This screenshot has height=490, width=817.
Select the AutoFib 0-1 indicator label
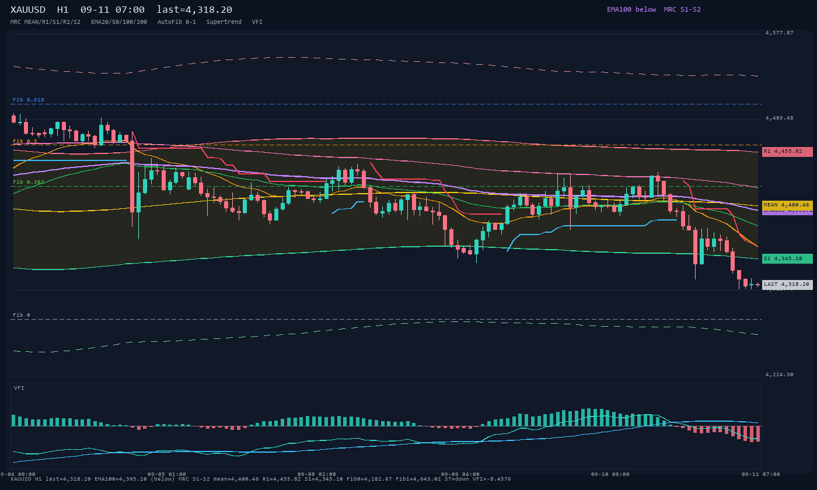click(177, 22)
